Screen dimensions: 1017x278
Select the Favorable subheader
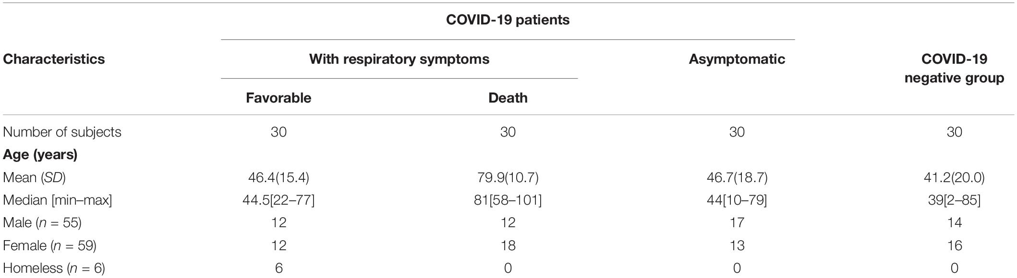[278, 98]
